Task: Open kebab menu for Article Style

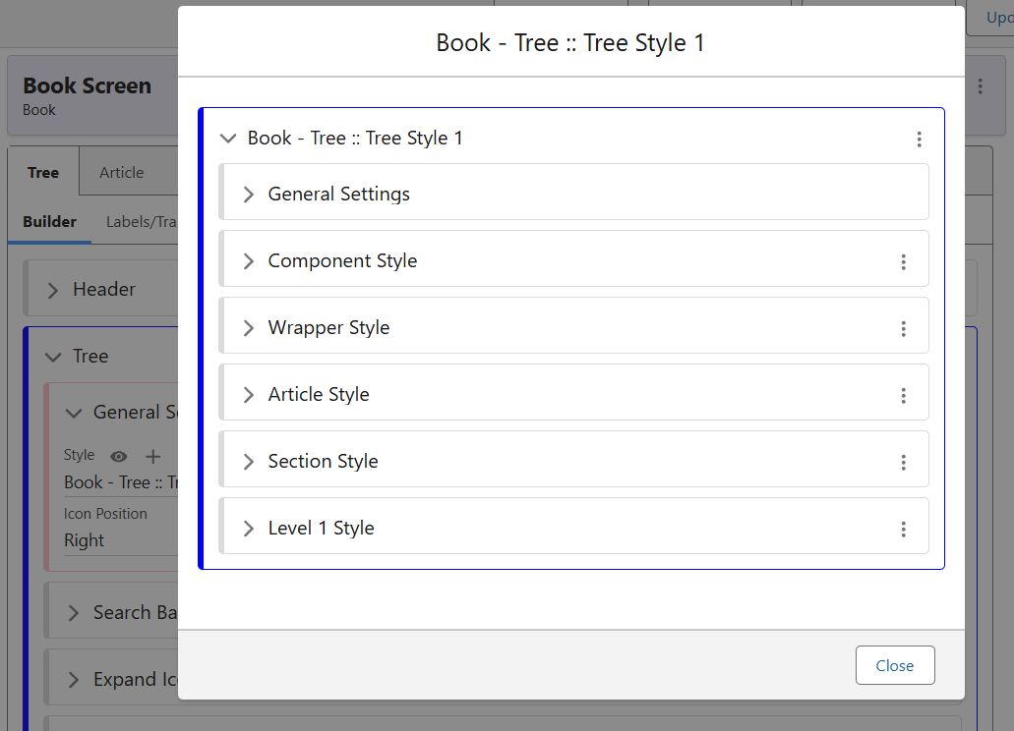Action: 903,396
